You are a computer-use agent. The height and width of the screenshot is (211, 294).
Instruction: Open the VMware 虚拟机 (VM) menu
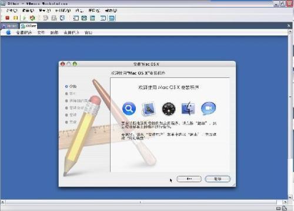coord(63,11)
